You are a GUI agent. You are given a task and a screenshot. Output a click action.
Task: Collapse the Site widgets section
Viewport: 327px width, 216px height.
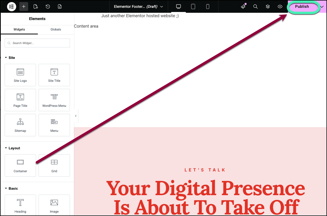[6, 58]
